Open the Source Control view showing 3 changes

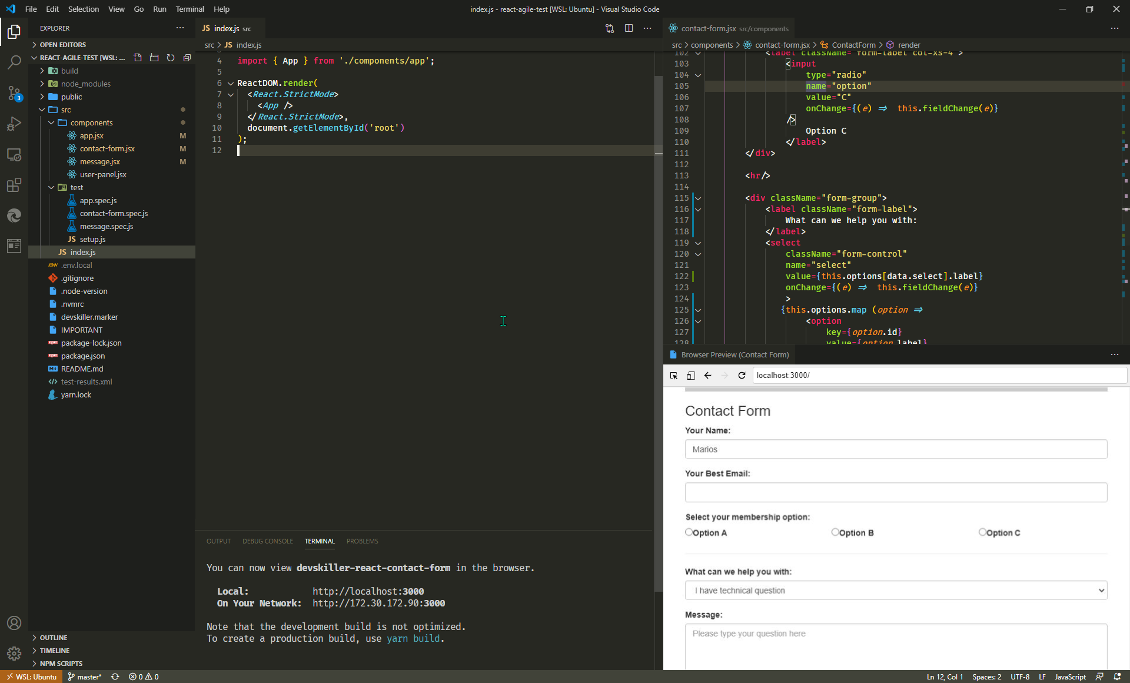click(14, 93)
